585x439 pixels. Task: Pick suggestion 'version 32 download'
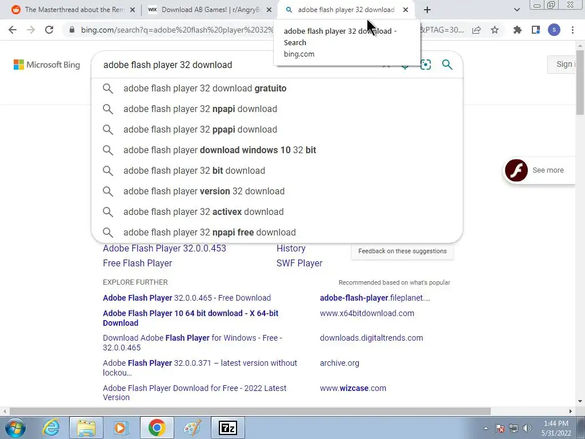(x=277, y=191)
